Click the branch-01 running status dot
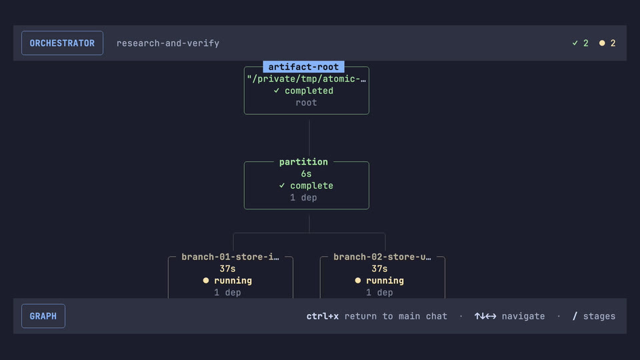 [x=206, y=281]
